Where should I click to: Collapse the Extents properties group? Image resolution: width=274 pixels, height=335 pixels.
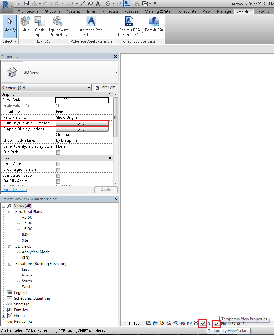(110, 158)
